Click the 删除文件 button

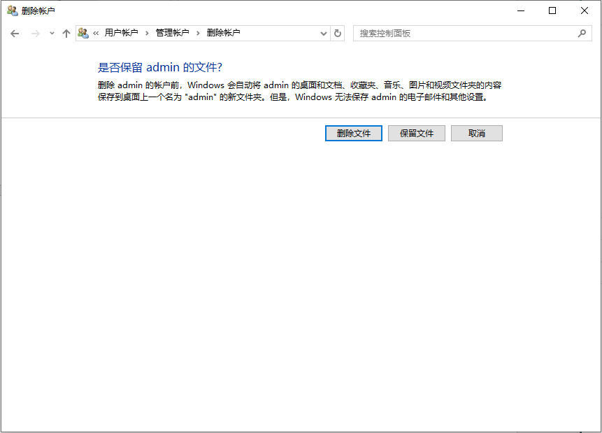pos(353,133)
